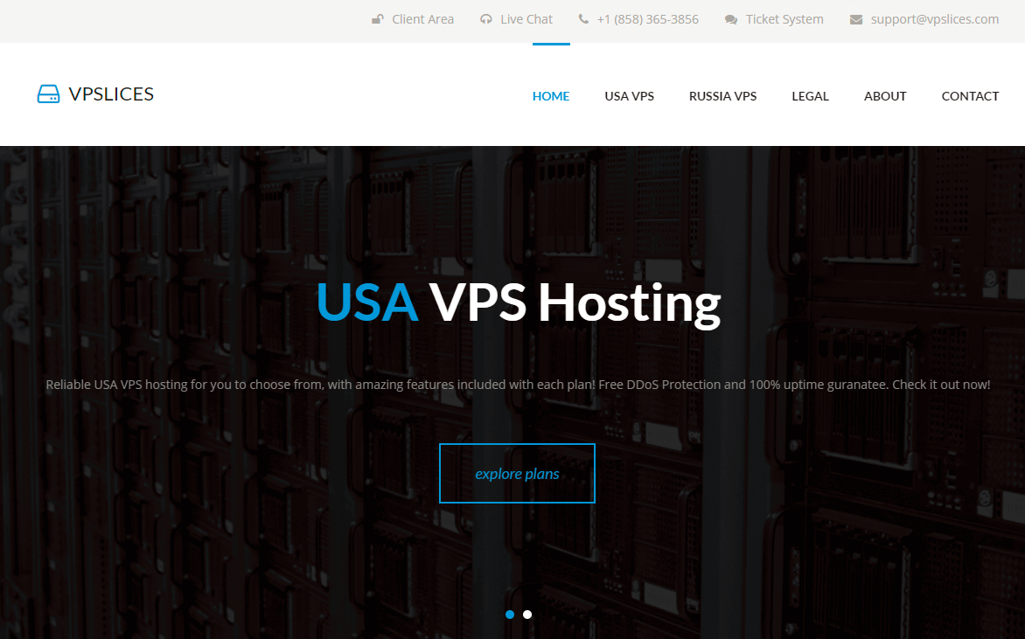The image size is (1025, 639).
Task: Click the phone handset icon
Action: 583,19
